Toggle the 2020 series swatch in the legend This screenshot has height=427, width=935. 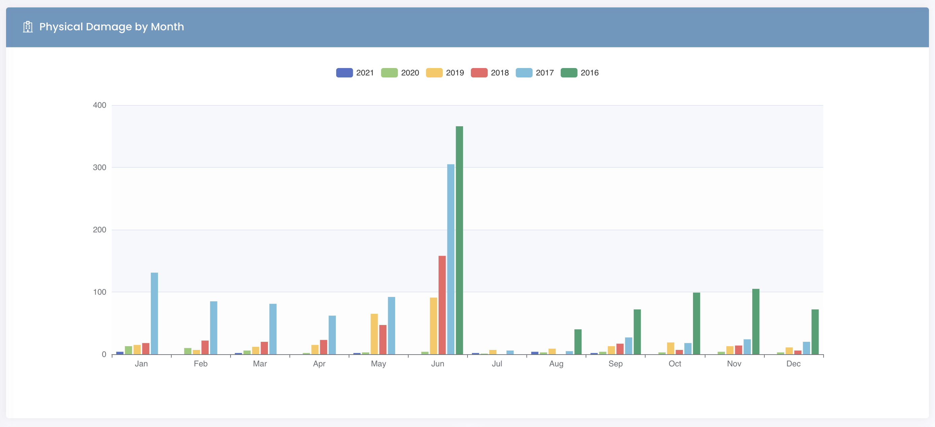(x=389, y=73)
